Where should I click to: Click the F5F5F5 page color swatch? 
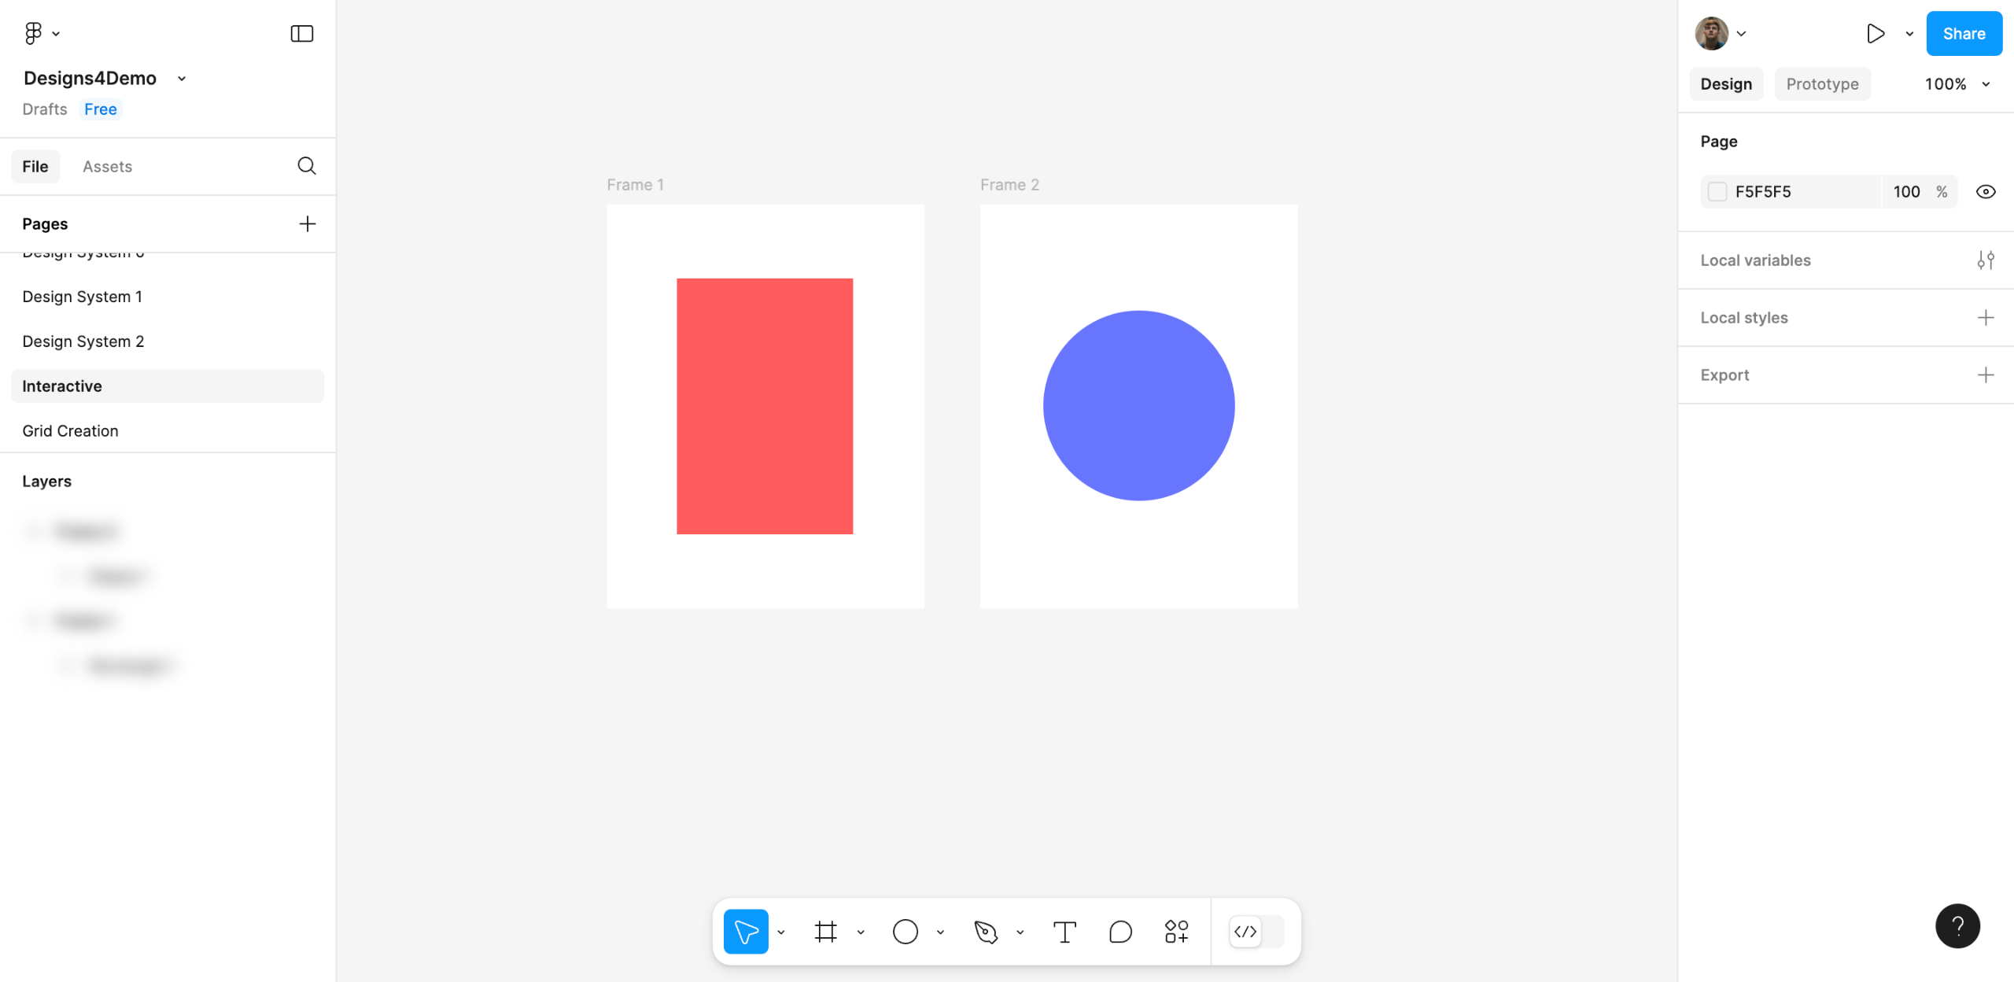(1717, 192)
